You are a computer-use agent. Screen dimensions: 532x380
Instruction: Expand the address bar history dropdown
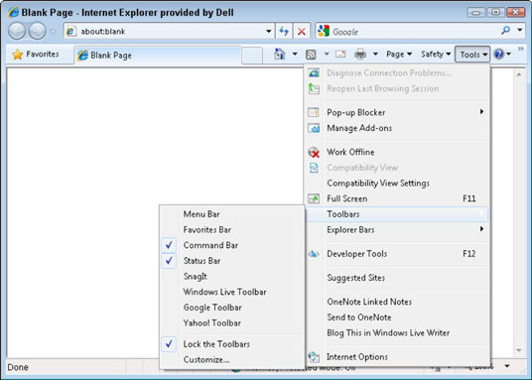268,32
